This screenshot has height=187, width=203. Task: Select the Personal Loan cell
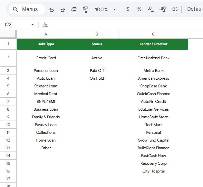pyautogui.click(x=46, y=71)
